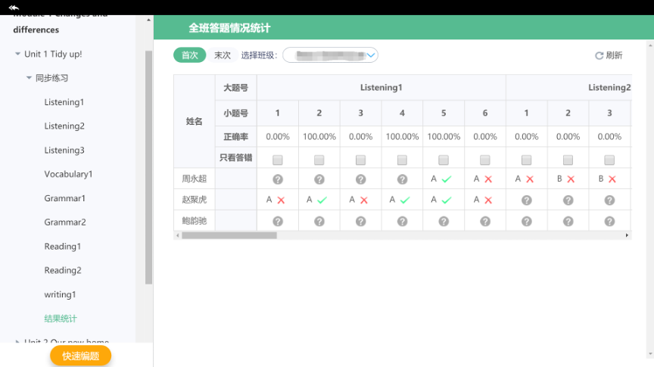Open question mark for 鲍韵驰 Listening1 question 5
The image size is (654, 367).
click(x=444, y=221)
